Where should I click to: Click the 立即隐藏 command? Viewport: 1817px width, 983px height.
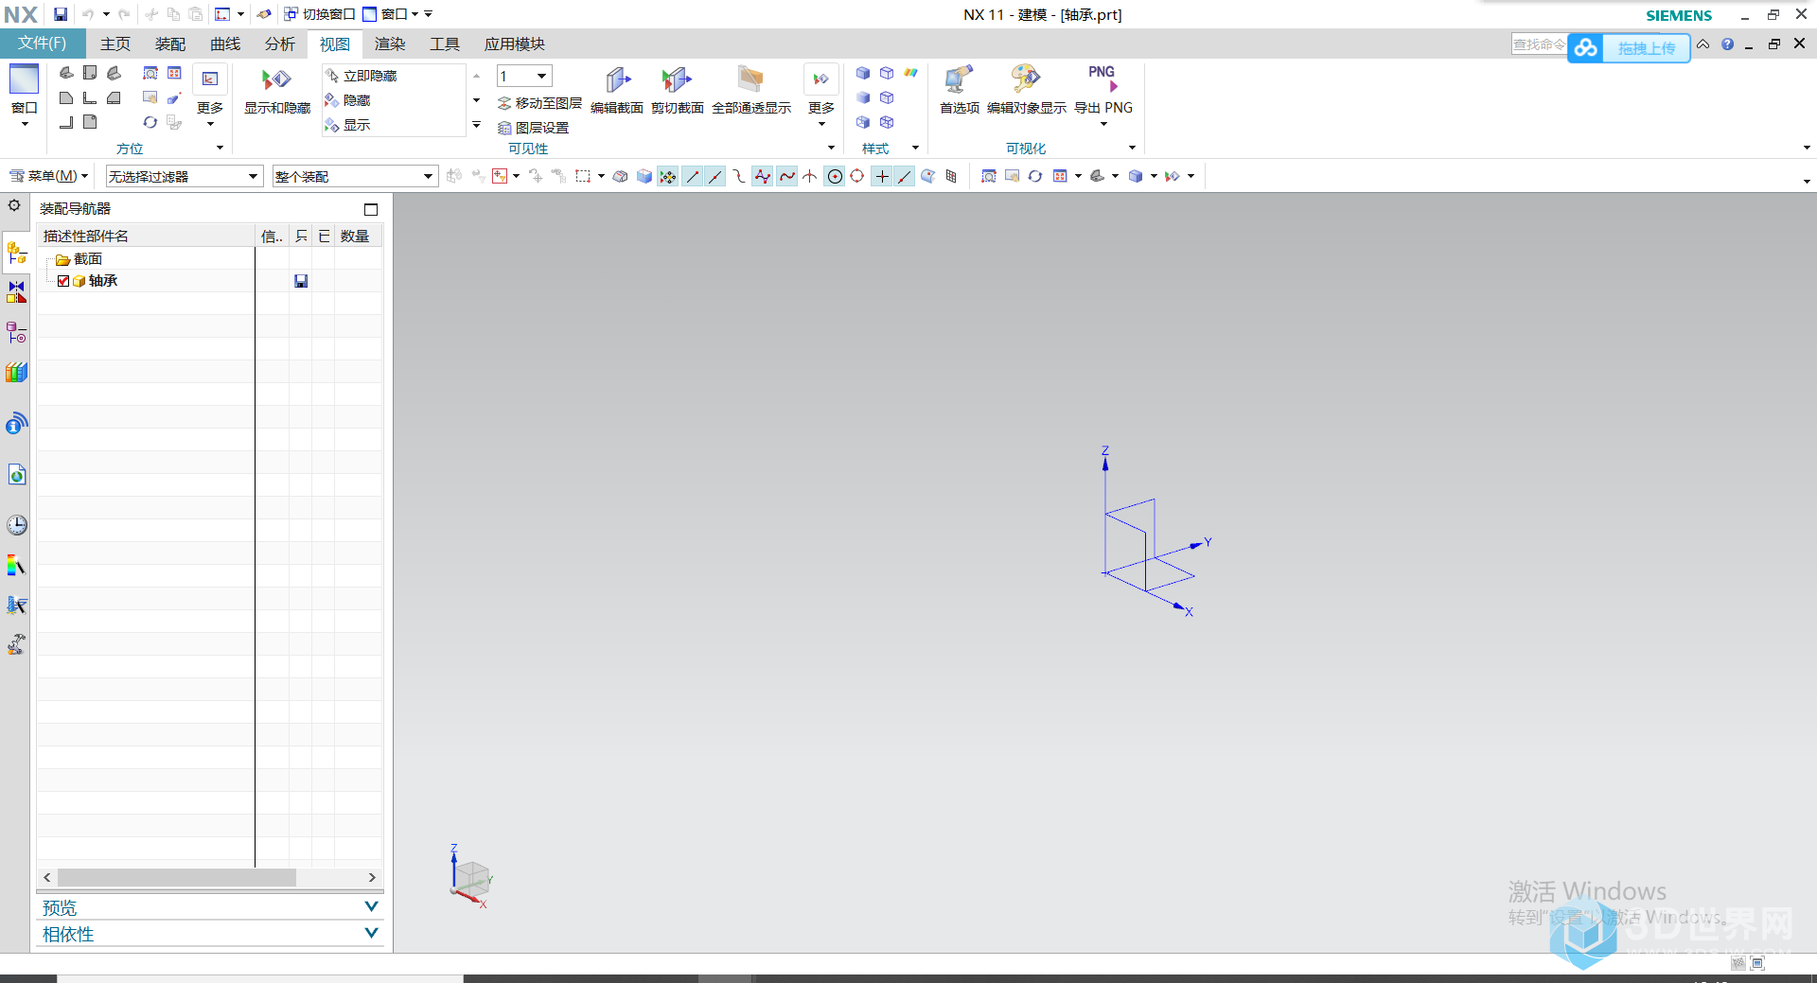[x=362, y=76]
